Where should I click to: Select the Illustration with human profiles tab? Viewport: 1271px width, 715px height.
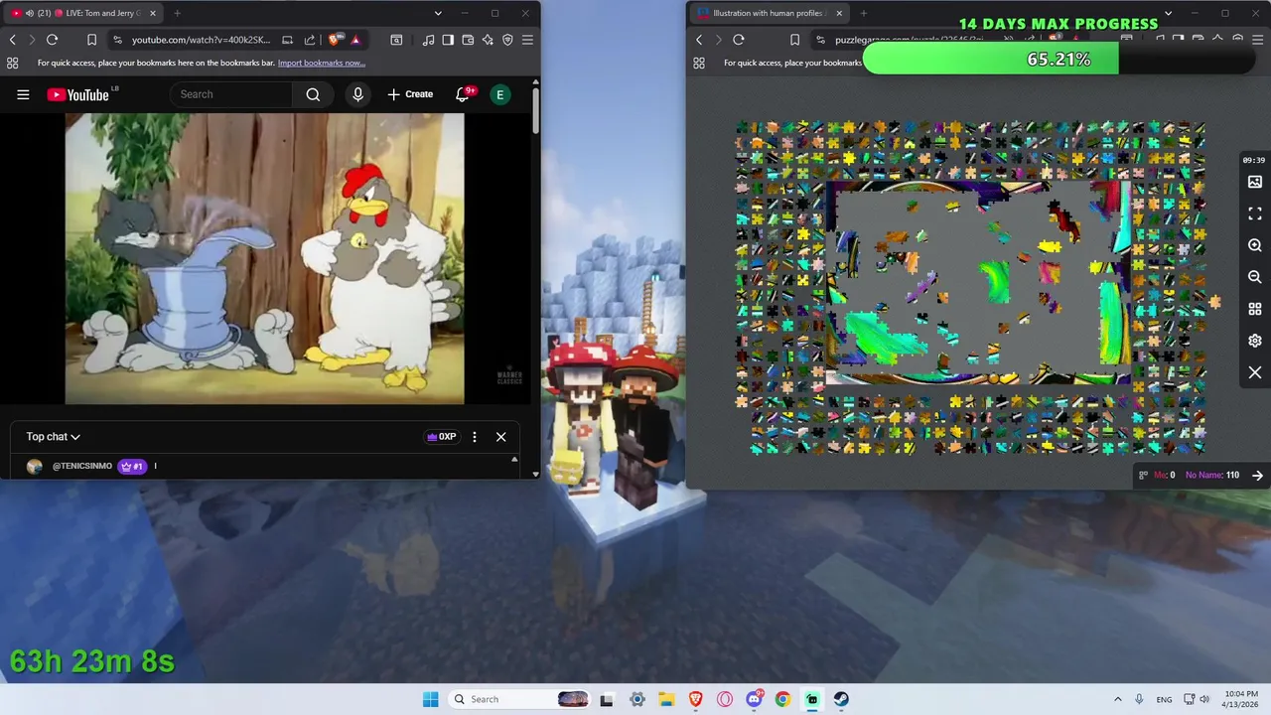pos(771,13)
